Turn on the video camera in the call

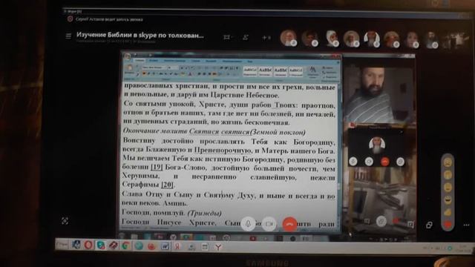coord(269,224)
